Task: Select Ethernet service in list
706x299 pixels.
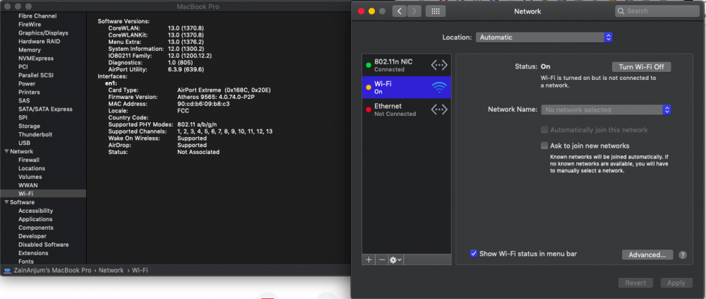Action: 406,110
